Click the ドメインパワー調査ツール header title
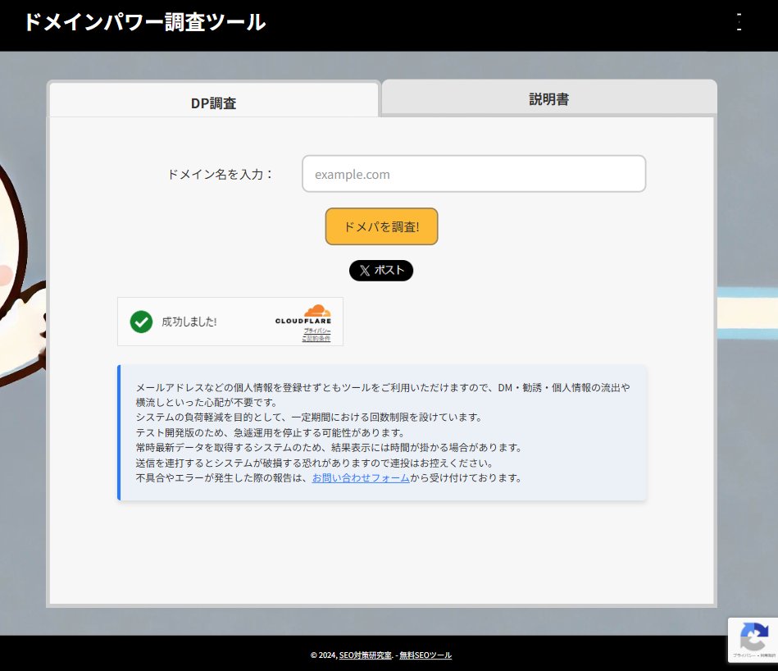This screenshot has width=778, height=671. pos(144,23)
